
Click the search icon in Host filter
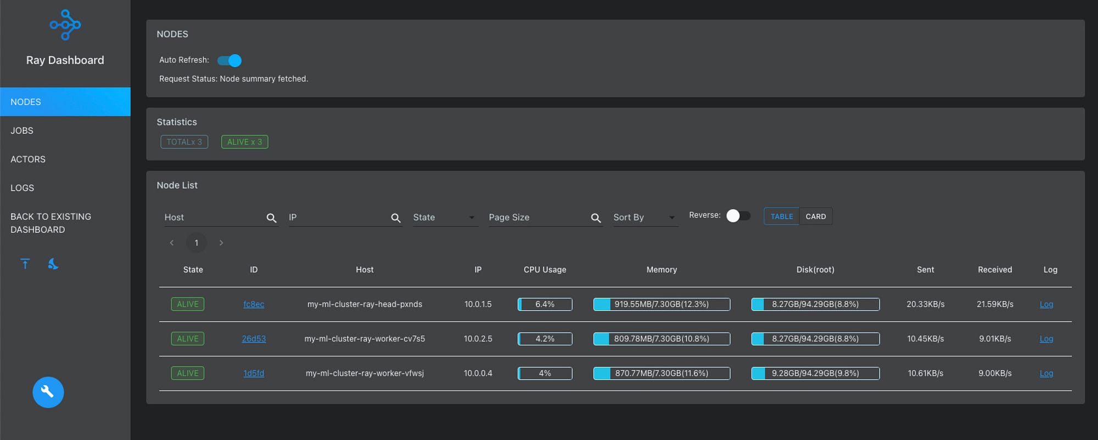tap(271, 218)
